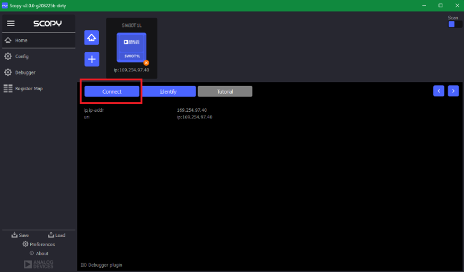Screen dimensions: 464x272
Task: Open the Debugger menu item
Action: click(39, 73)
